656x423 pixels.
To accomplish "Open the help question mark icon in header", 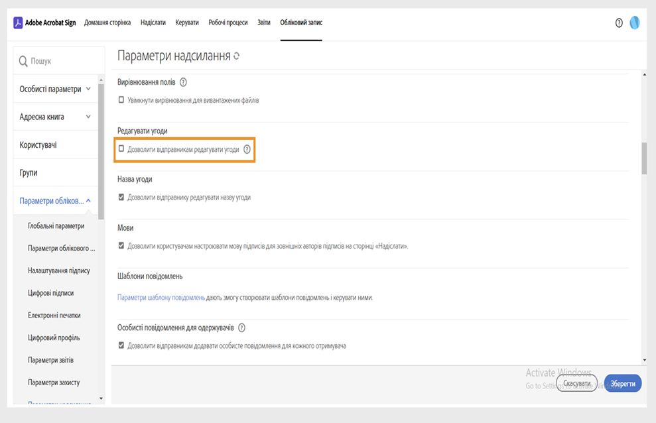I will pos(619,23).
